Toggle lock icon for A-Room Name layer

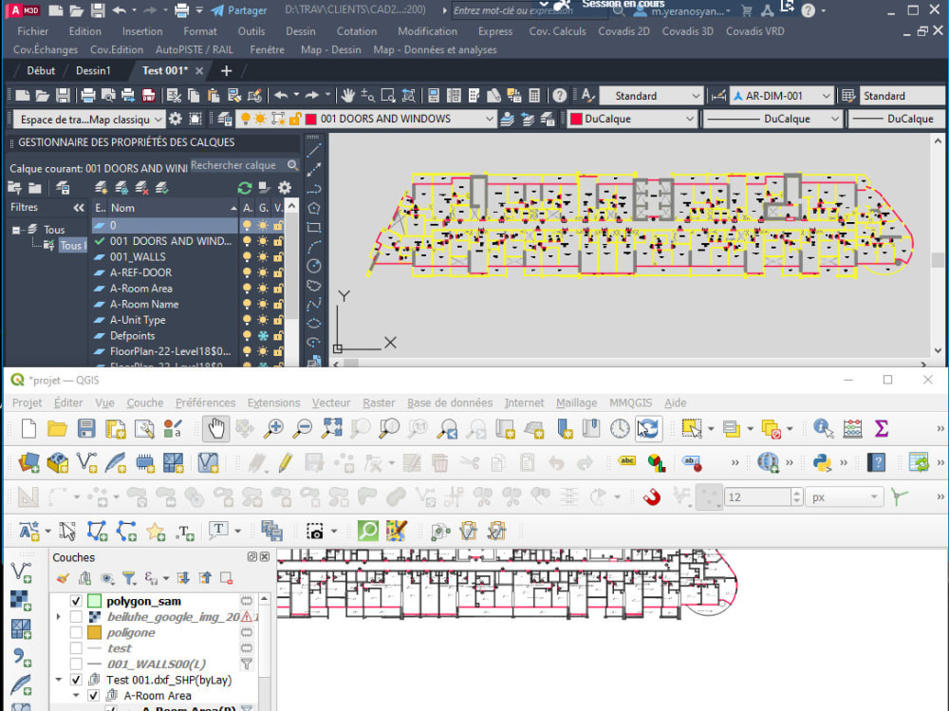pyautogui.click(x=278, y=304)
